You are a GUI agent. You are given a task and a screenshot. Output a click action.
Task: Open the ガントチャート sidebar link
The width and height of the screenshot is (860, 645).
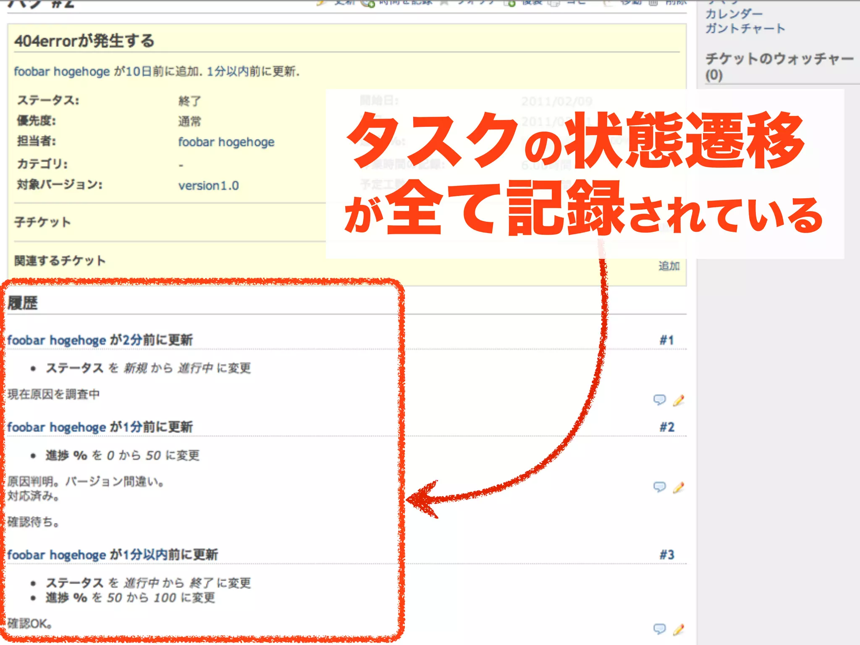coord(745,29)
